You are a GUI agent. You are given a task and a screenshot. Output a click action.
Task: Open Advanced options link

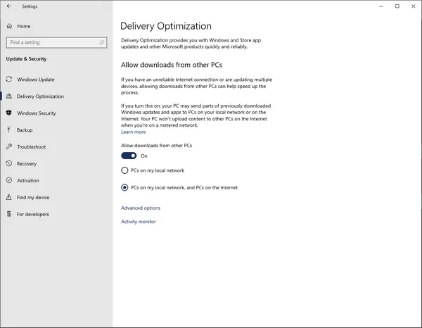141,208
